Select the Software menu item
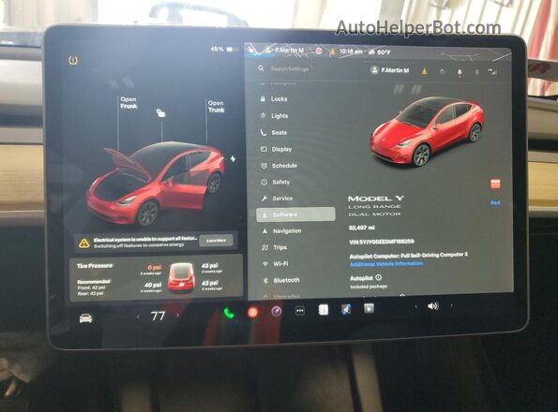Screen dimensions: 558x412 click(295, 214)
